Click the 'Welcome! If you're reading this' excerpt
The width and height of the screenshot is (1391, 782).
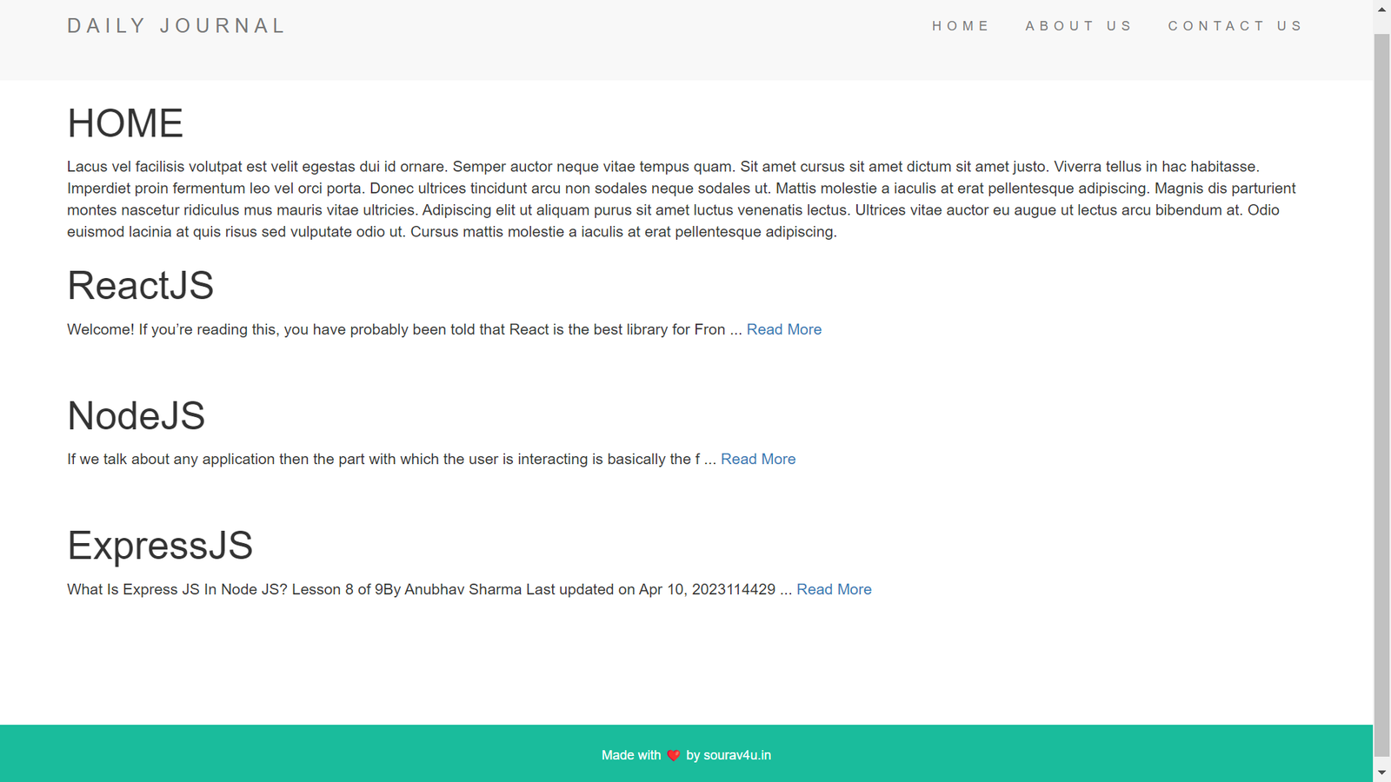[404, 329]
